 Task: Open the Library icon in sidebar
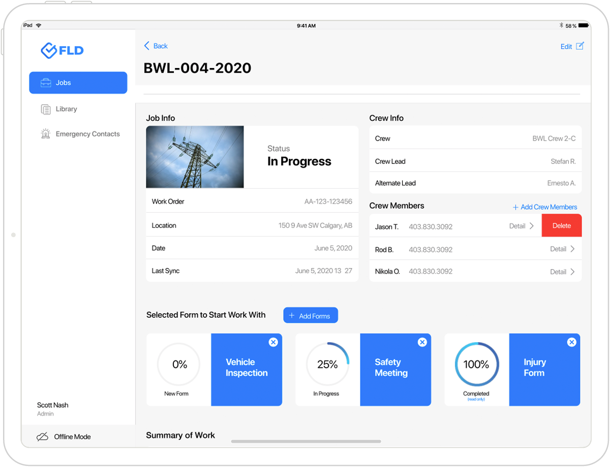pos(45,109)
